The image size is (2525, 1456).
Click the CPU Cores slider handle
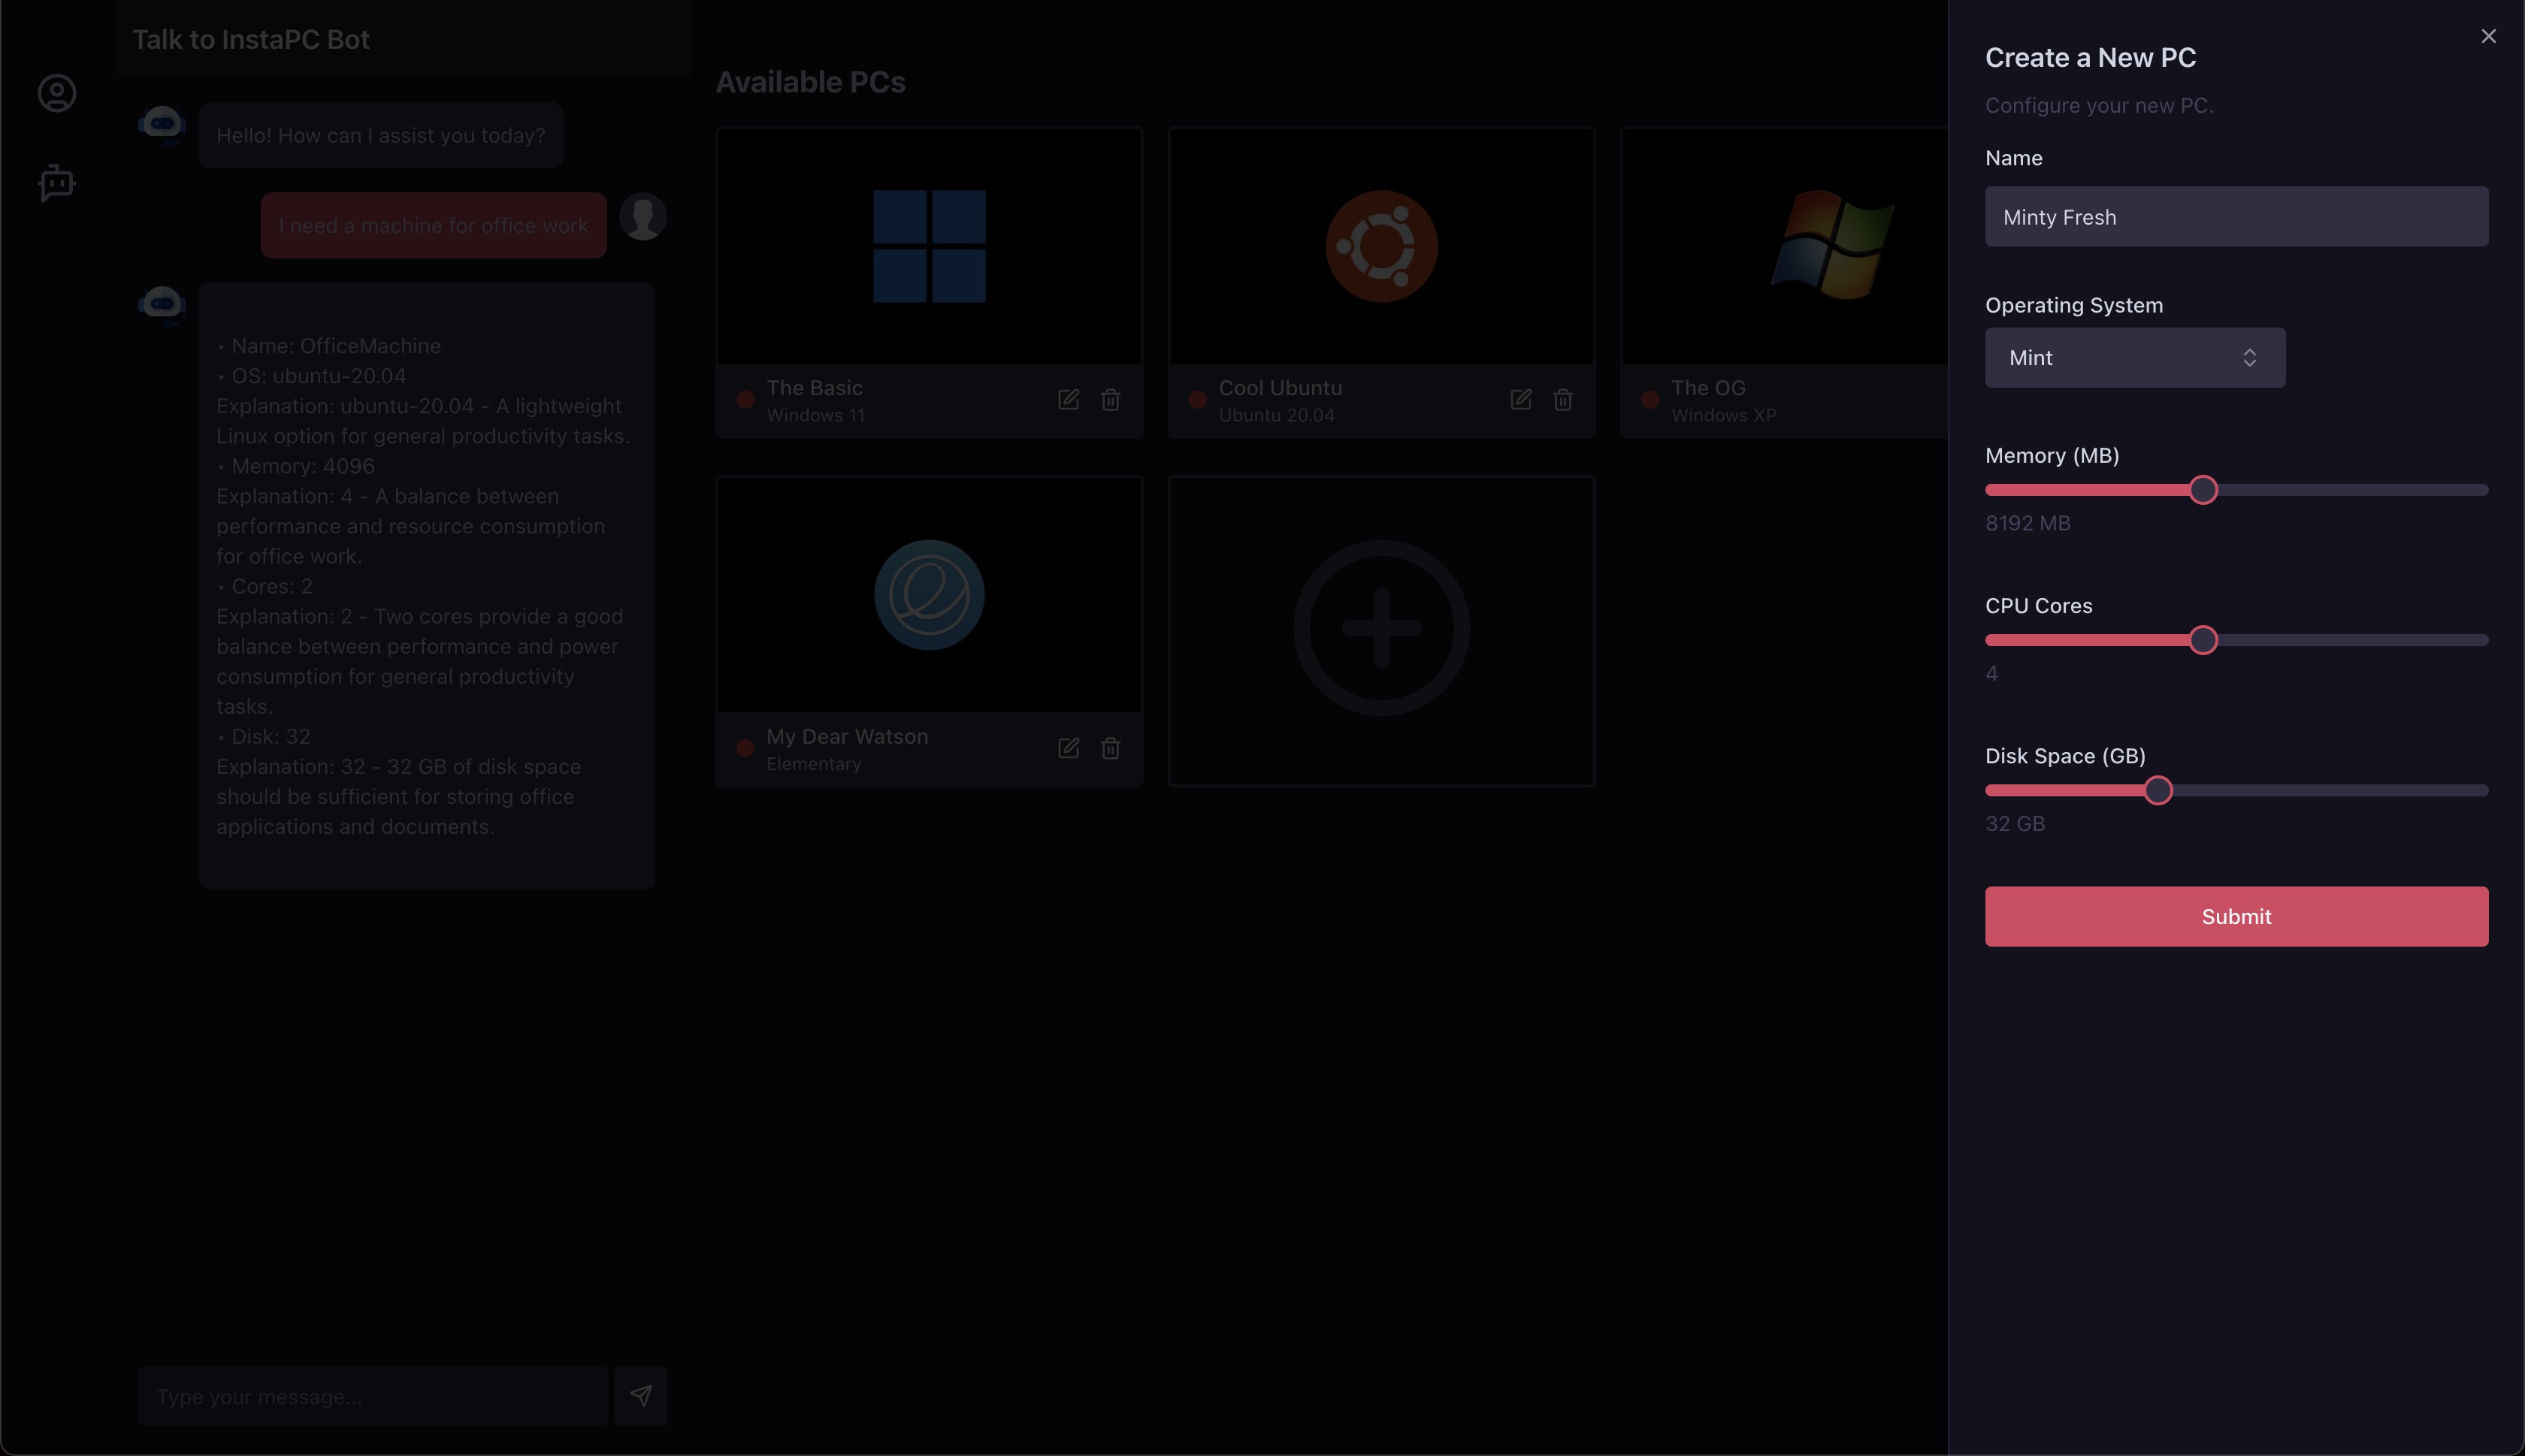pos(2203,640)
